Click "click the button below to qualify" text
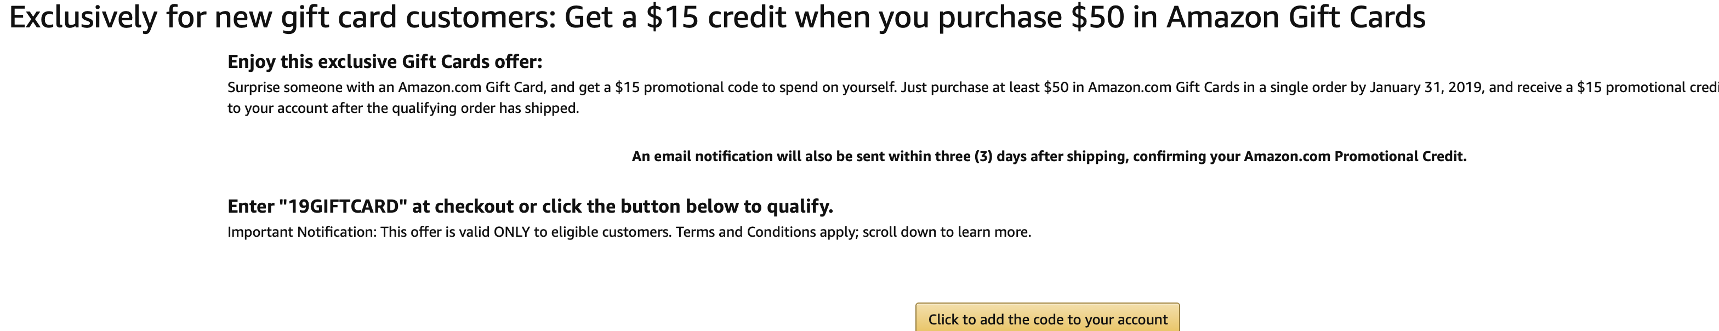This screenshot has height=331, width=1719. point(687,206)
